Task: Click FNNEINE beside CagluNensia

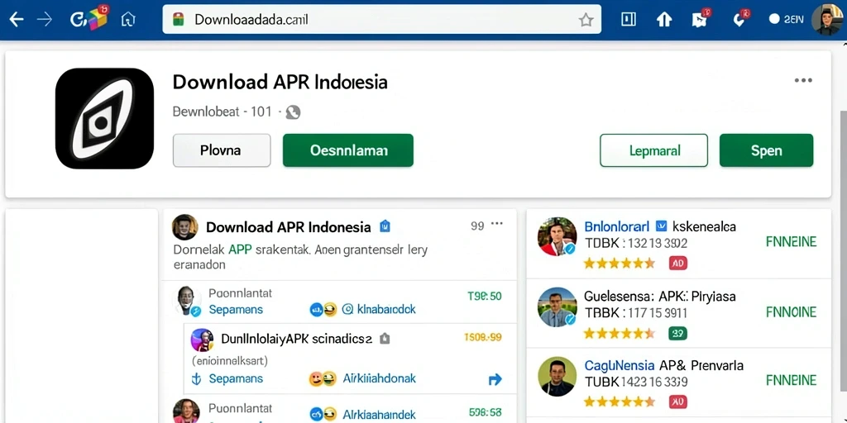Action: pos(792,380)
